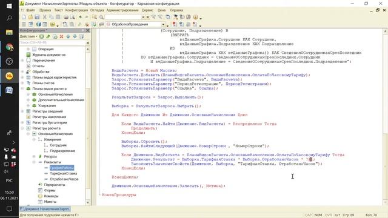388x218 pixels.
Task: Expand the Перечисления tree node
Action: coord(22,61)
